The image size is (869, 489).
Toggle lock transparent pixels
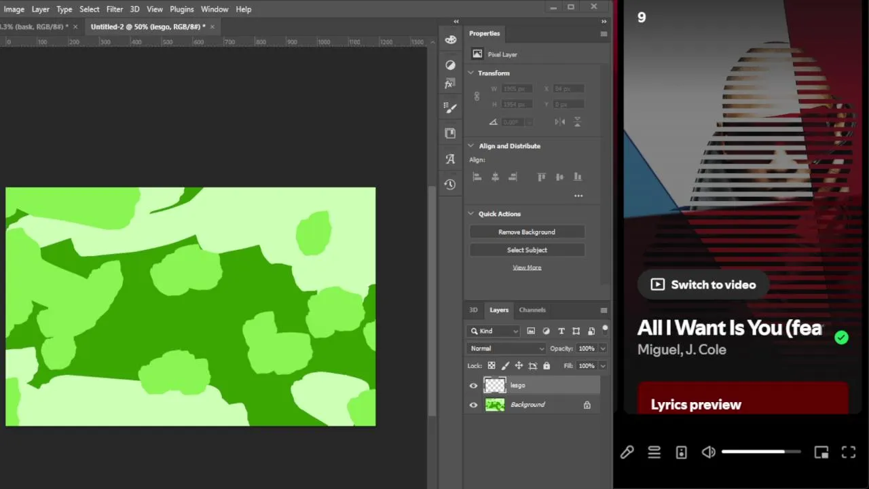(x=492, y=365)
